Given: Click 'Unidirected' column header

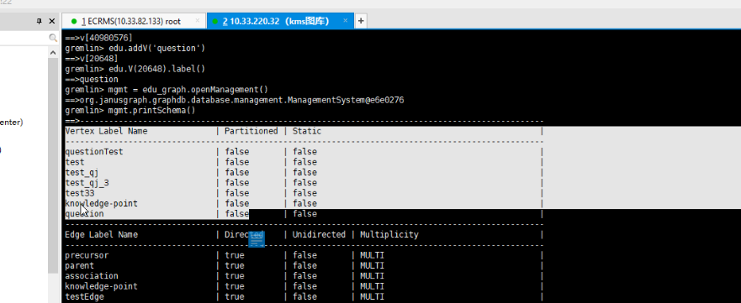Looking at the screenshot, I should click(319, 235).
